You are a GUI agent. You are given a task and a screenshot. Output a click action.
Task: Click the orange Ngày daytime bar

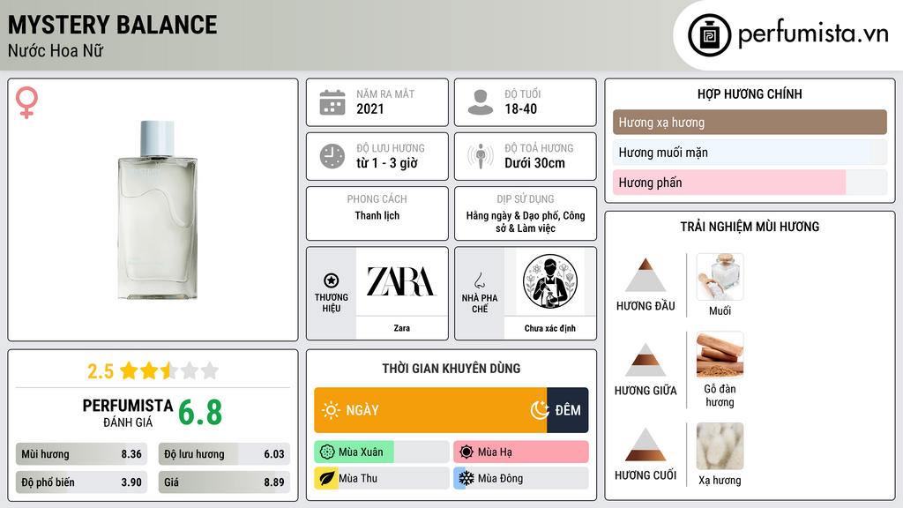coord(430,410)
